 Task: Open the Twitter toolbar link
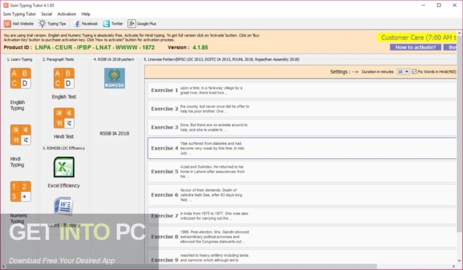coord(113,23)
